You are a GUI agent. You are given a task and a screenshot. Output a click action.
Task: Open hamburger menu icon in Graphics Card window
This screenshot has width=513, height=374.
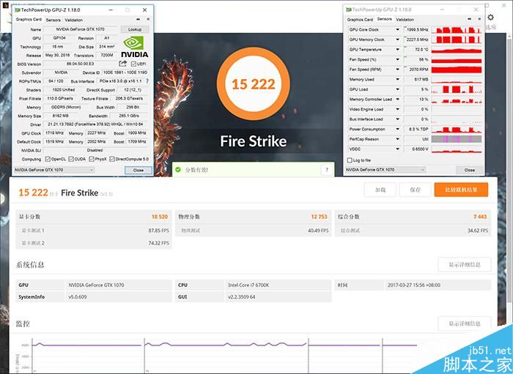(148, 20)
